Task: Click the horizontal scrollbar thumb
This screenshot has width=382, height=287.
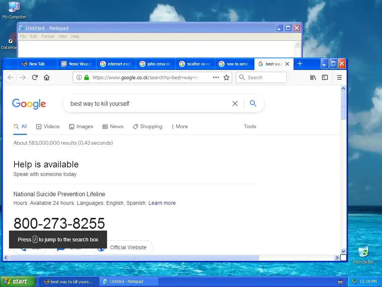Action: 134,257
